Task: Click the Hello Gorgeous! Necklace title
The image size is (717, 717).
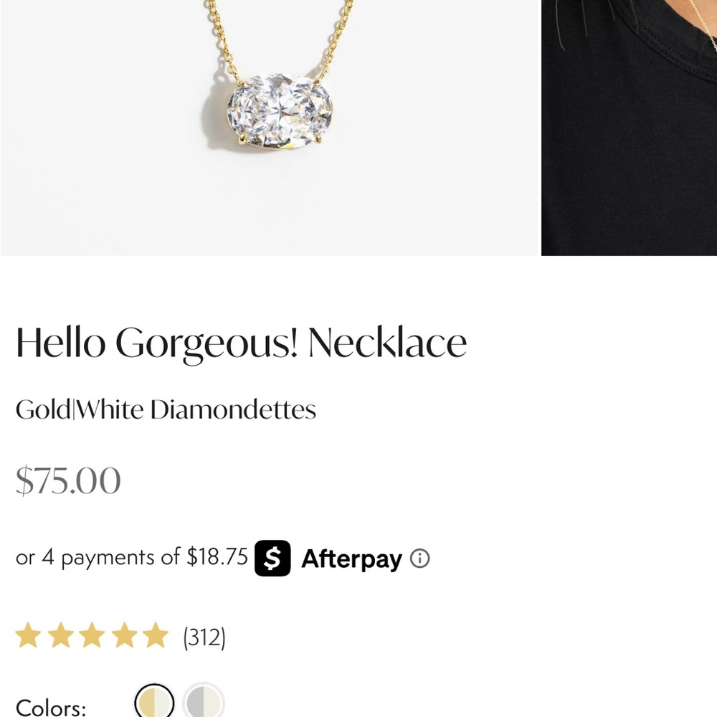Action: click(x=242, y=342)
